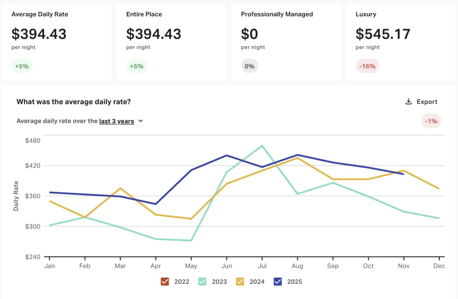This screenshot has height=299, width=458.
Task: Click the 2023 legend label
Action: 219,281
